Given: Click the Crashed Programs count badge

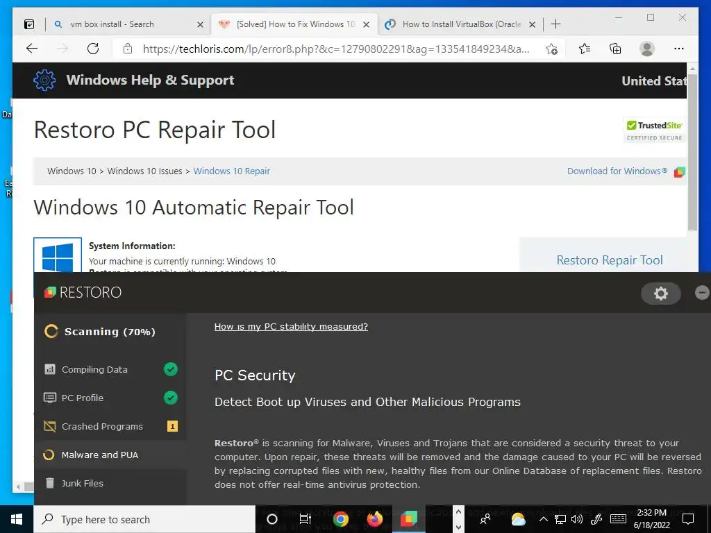Looking at the screenshot, I should coord(172,426).
